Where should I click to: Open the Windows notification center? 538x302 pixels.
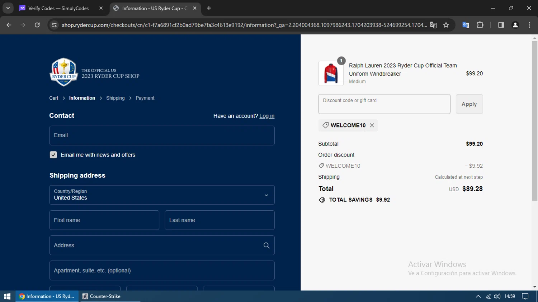[x=525, y=296]
